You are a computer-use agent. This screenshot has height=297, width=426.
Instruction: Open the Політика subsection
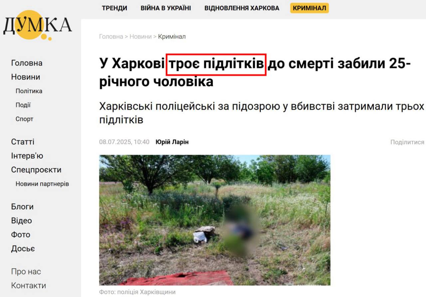29,91
